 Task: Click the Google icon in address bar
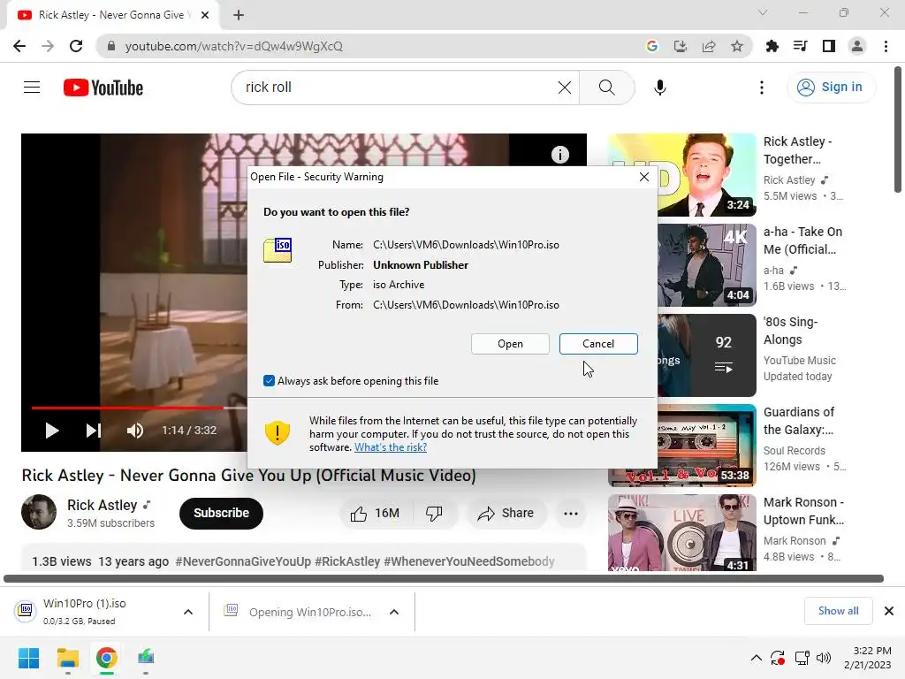click(652, 46)
